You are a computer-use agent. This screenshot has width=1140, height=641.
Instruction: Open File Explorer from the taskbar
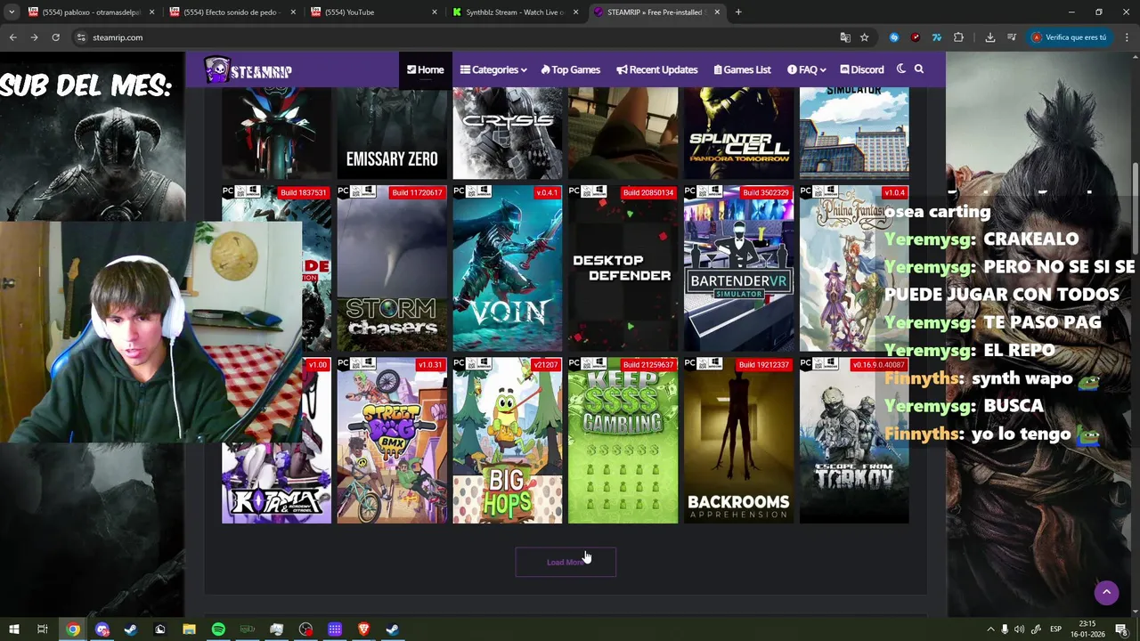pyautogui.click(x=189, y=629)
